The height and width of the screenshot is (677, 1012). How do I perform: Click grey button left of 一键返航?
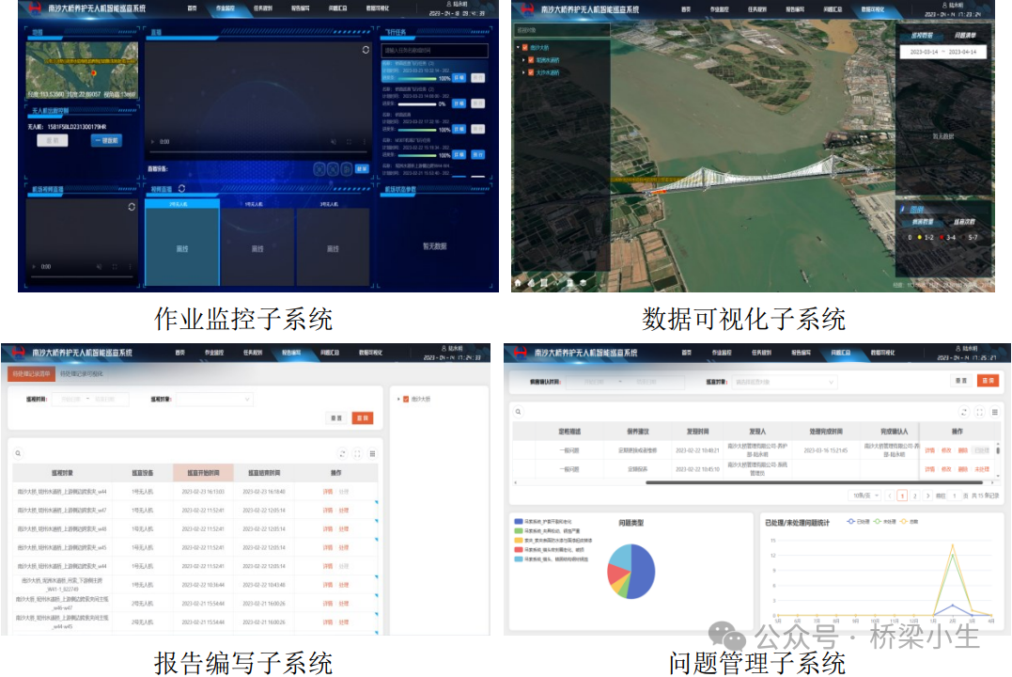click(53, 140)
